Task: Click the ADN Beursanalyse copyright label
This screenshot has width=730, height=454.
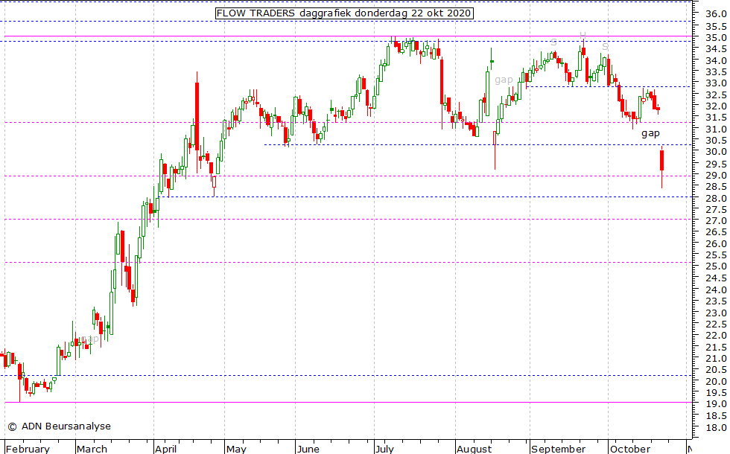Action: tap(59, 426)
